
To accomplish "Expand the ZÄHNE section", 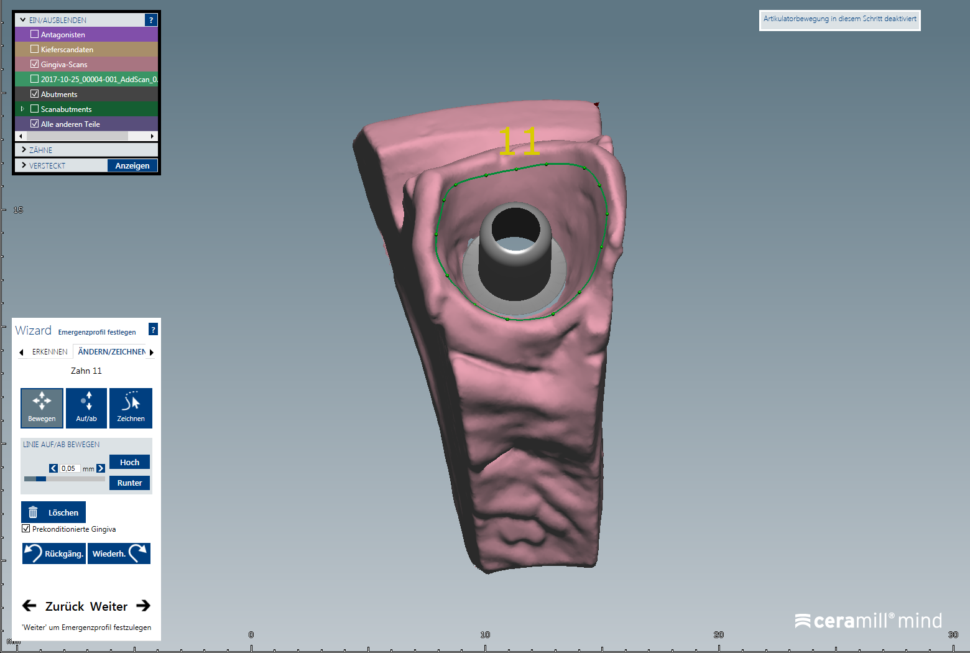I will tap(24, 150).
